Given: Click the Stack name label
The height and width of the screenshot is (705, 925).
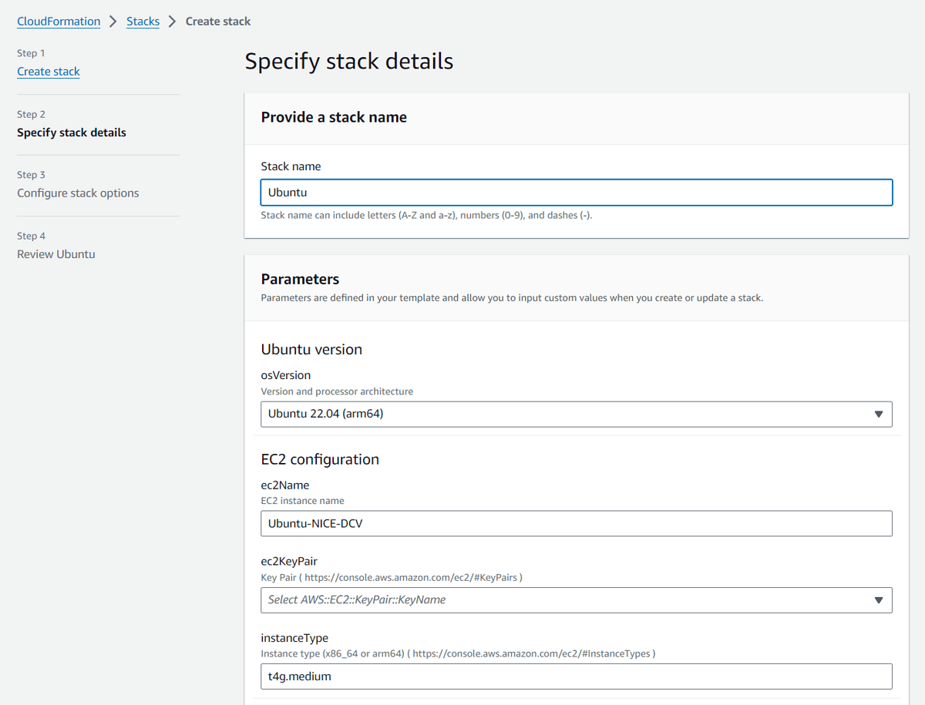Looking at the screenshot, I should (x=291, y=166).
